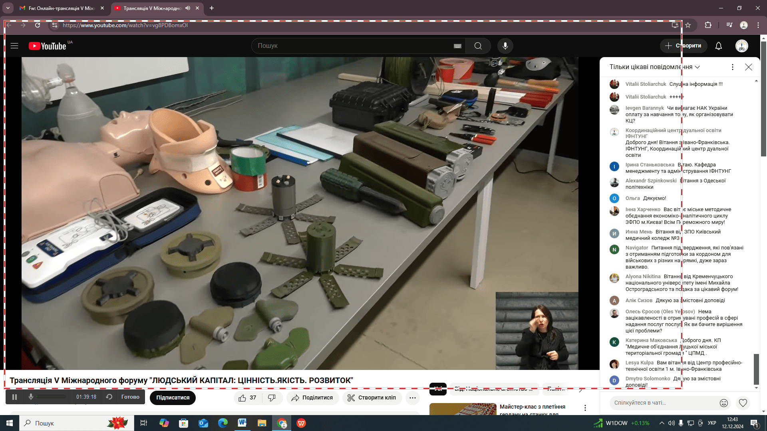Open the chat panel three-dot options

tap(732, 67)
